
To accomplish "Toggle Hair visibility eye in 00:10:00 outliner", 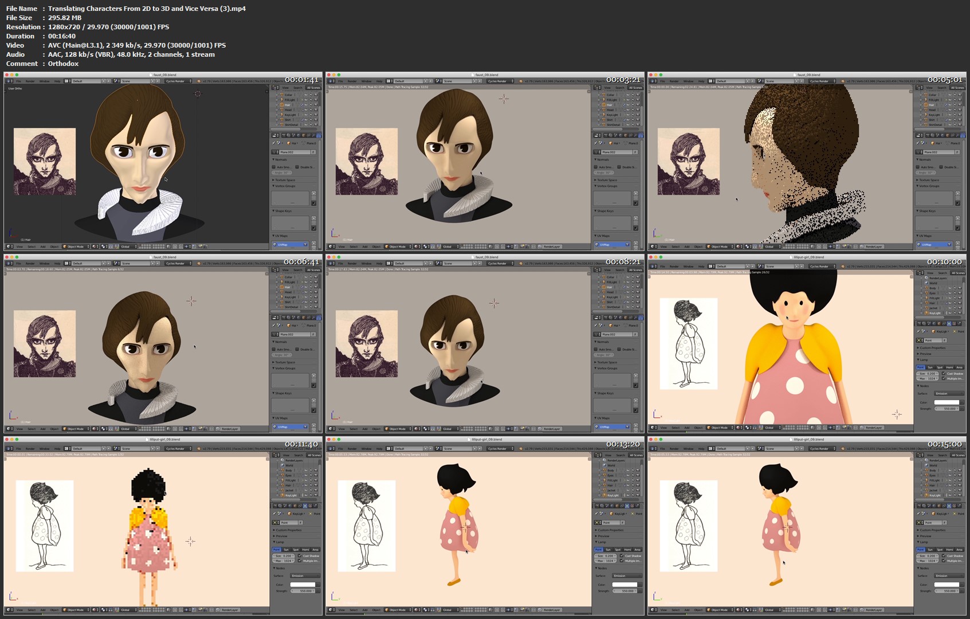I will pyautogui.click(x=950, y=303).
